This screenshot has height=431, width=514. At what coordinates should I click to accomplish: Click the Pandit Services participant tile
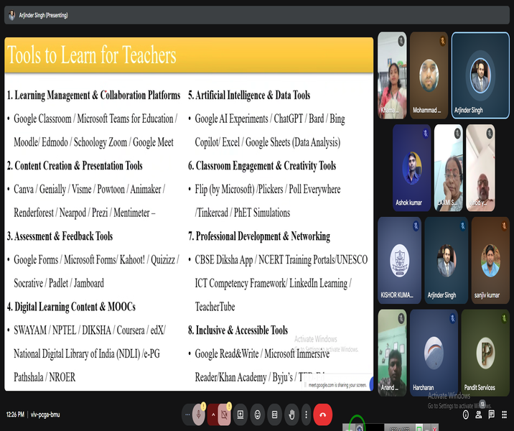tap(485, 353)
